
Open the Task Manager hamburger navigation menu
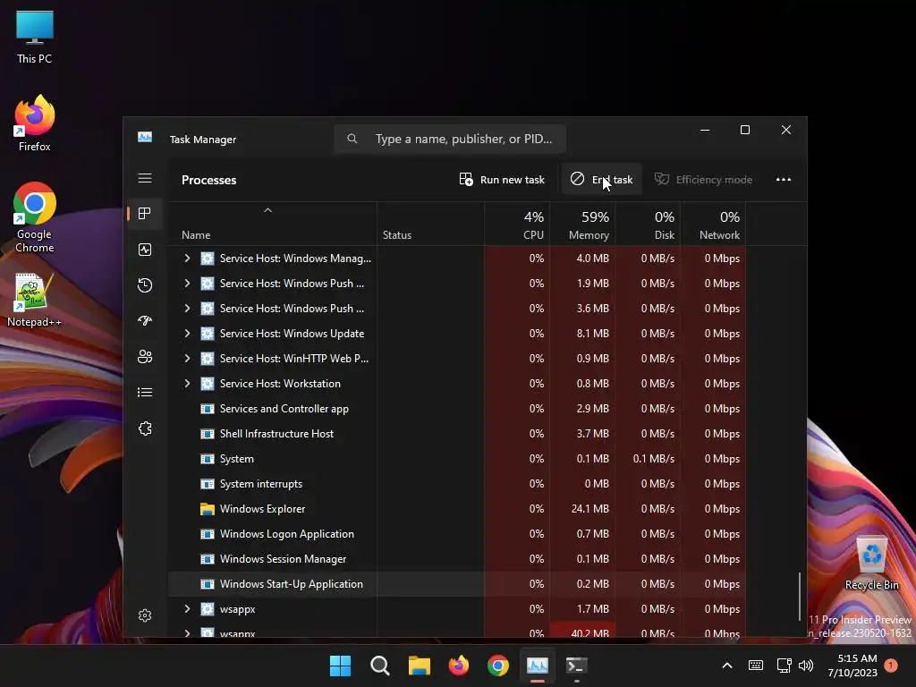145,178
